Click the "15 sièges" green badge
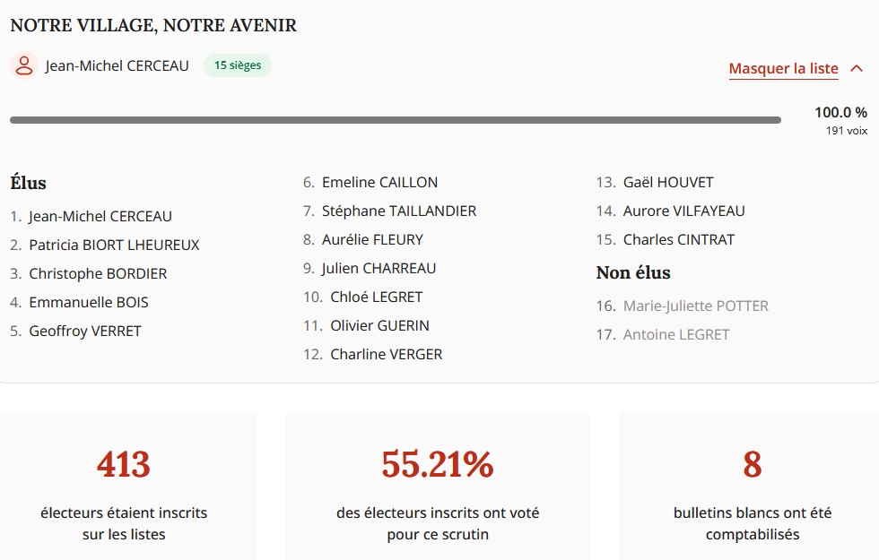The height and width of the screenshot is (560, 879). (x=238, y=65)
